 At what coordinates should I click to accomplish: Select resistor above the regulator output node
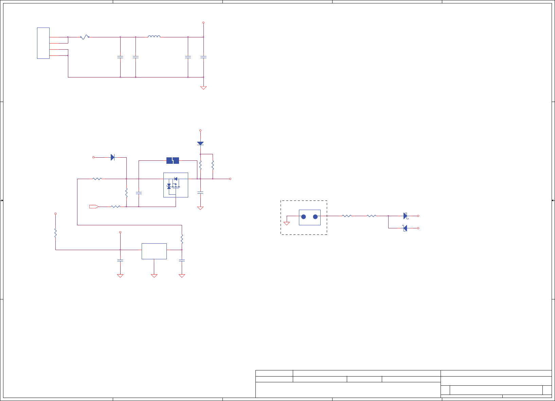coord(182,239)
